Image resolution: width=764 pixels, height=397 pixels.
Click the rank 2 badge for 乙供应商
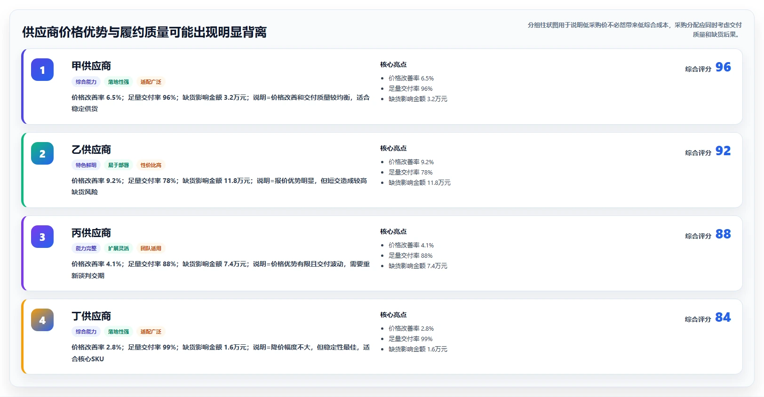pyautogui.click(x=42, y=153)
